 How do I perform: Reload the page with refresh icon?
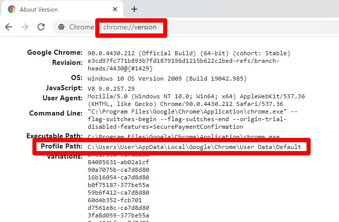(x=41, y=27)
